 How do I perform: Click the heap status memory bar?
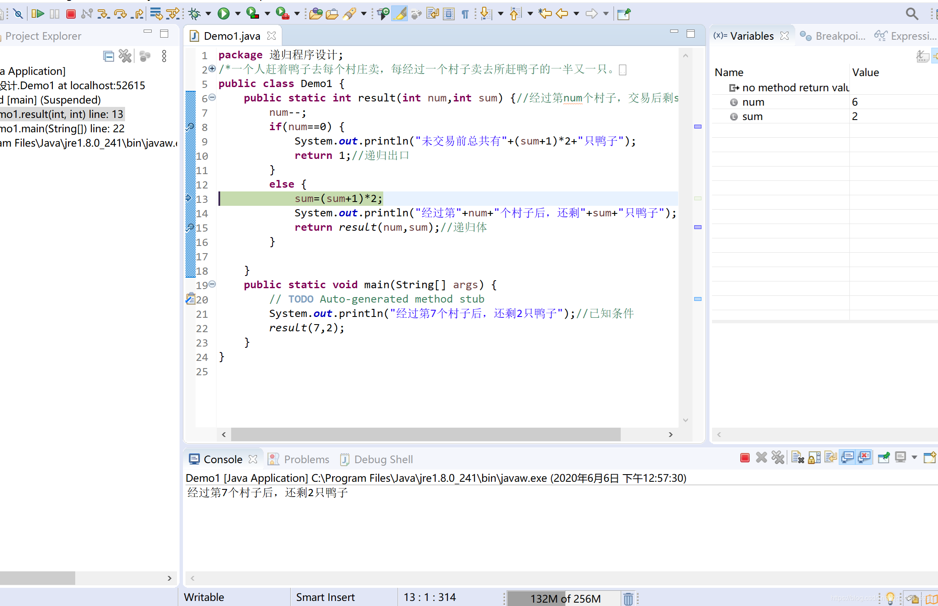click(x=564, y=598)
